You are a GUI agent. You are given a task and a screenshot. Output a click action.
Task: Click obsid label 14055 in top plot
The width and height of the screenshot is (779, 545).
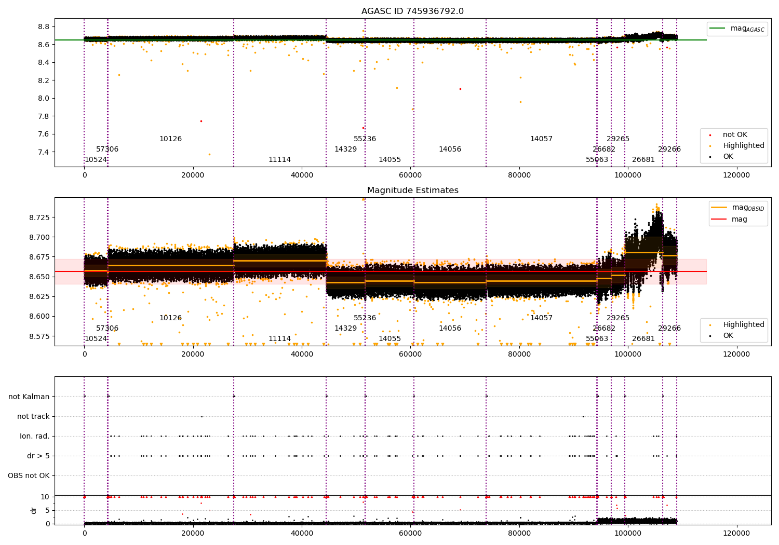point(389,160)
